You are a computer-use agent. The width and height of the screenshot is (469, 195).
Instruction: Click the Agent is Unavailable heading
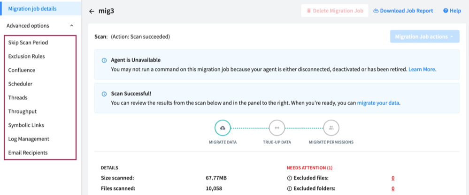tap(136, 60)
